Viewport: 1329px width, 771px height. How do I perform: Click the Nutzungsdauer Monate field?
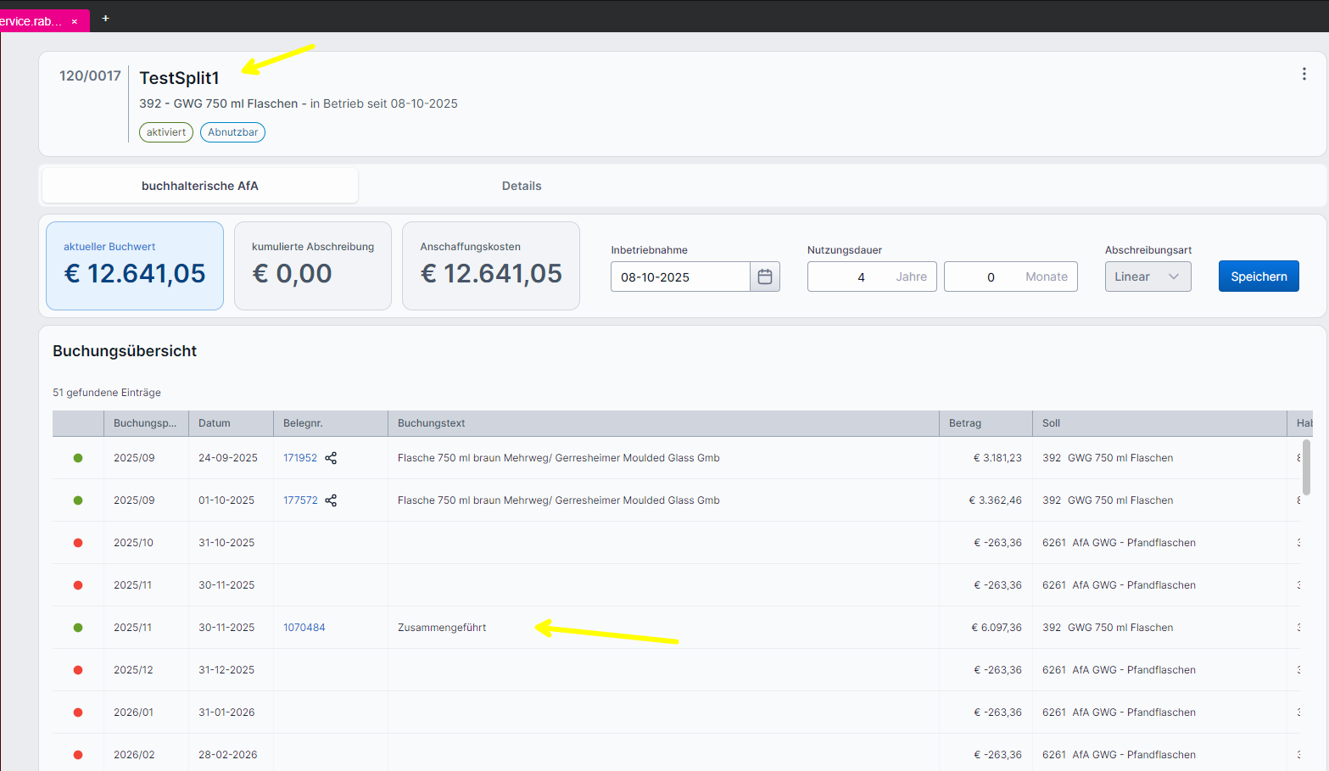pyautogui.click(x=991, y=277)
